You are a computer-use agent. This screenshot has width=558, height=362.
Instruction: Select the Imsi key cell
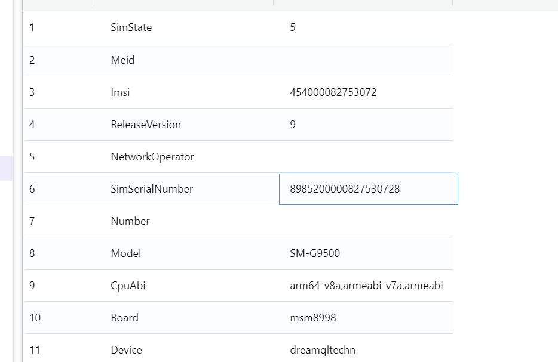120,92
